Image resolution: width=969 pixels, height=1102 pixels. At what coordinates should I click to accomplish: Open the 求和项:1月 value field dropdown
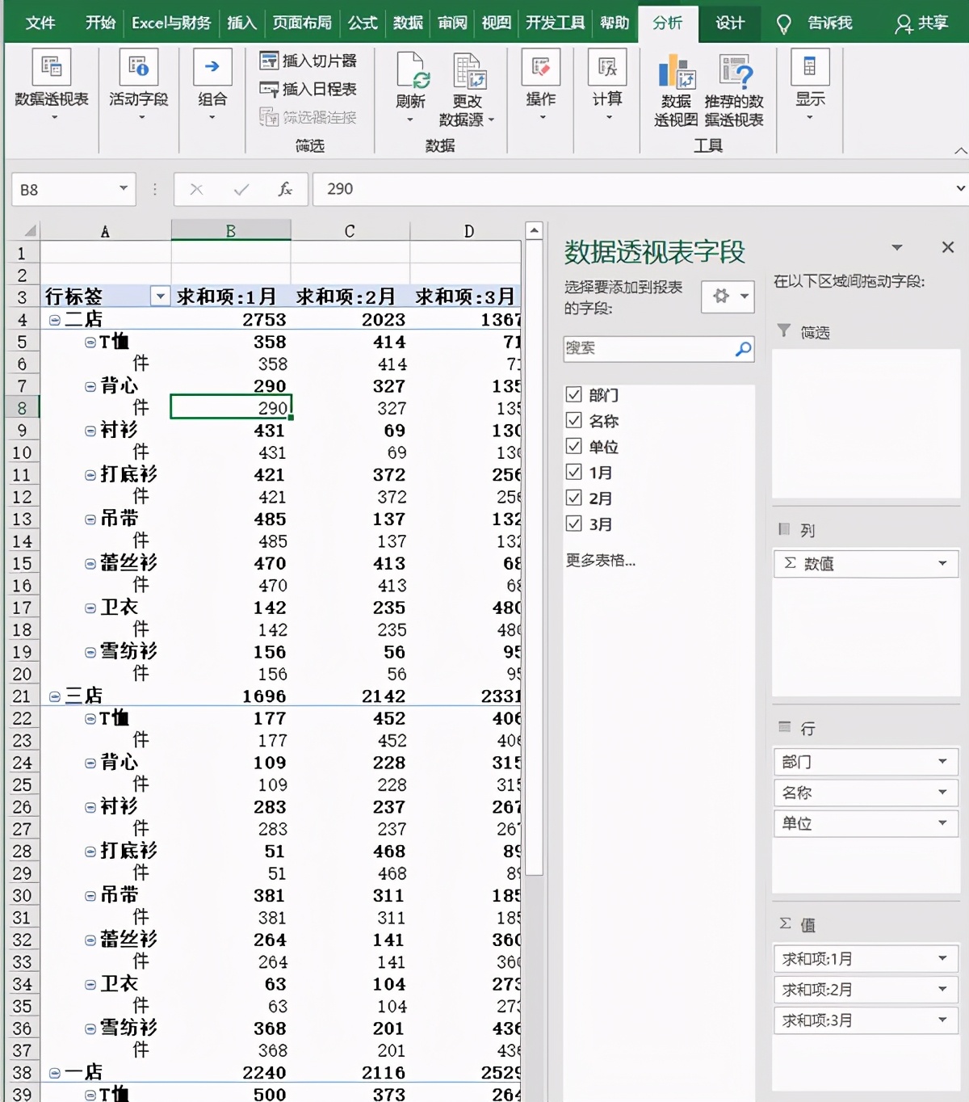click(x=942, y=958)
